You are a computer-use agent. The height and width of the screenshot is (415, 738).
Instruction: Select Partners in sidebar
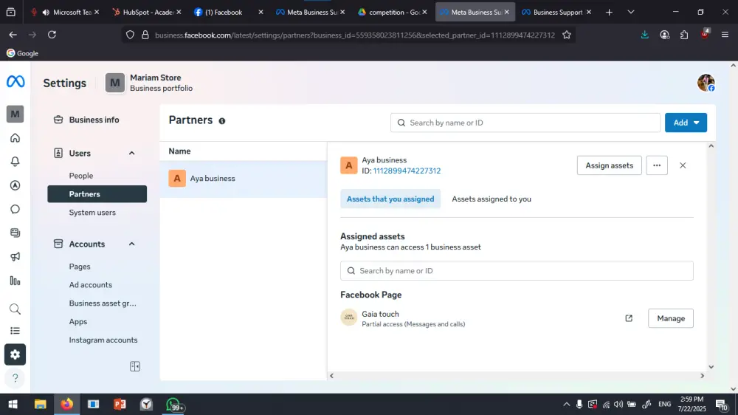pyautogui.click(x=97, y=194)
